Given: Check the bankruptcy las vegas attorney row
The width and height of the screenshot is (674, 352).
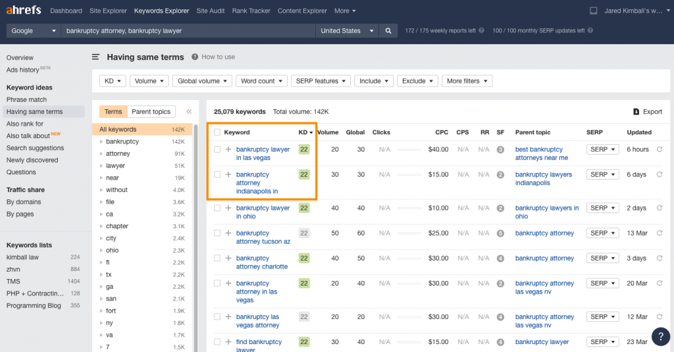Looking at the screenshot, I should click(217, 316).
